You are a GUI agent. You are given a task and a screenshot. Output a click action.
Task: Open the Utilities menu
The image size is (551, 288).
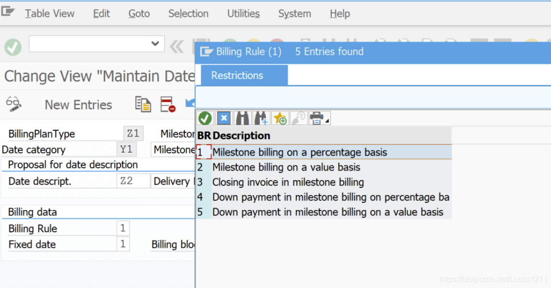point(244,14)
